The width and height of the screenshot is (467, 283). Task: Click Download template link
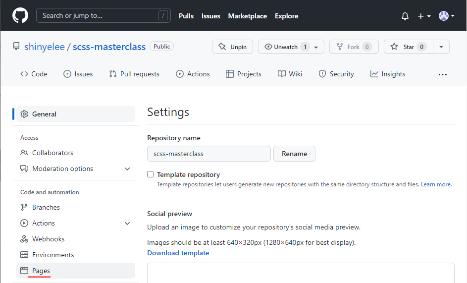(x=178, y=253)
